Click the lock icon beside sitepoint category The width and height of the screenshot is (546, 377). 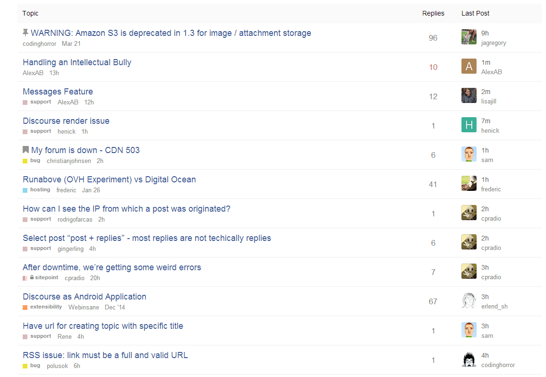(x=32, y=278)
